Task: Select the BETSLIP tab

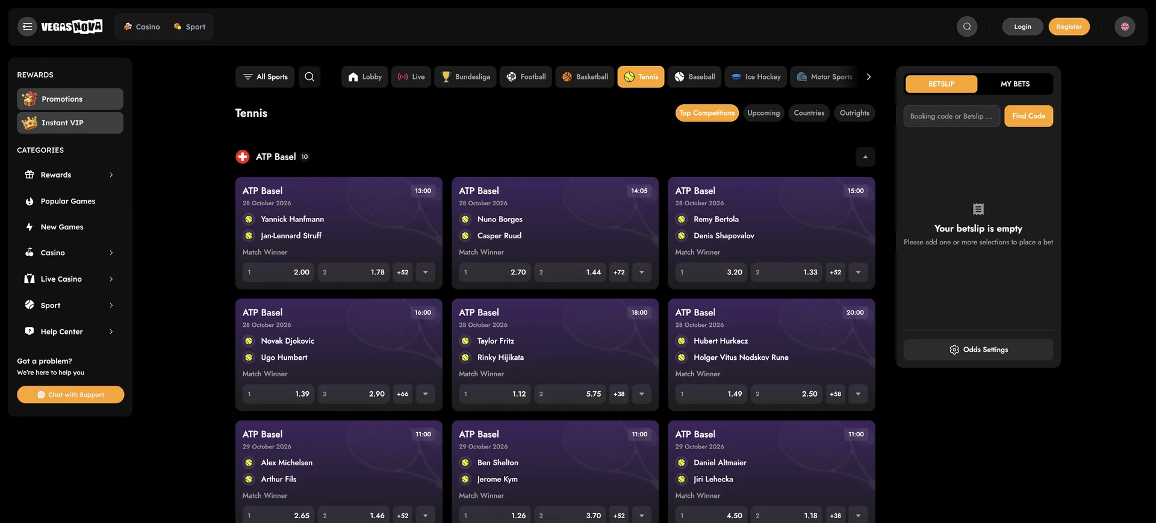Action: click(941, 84)
